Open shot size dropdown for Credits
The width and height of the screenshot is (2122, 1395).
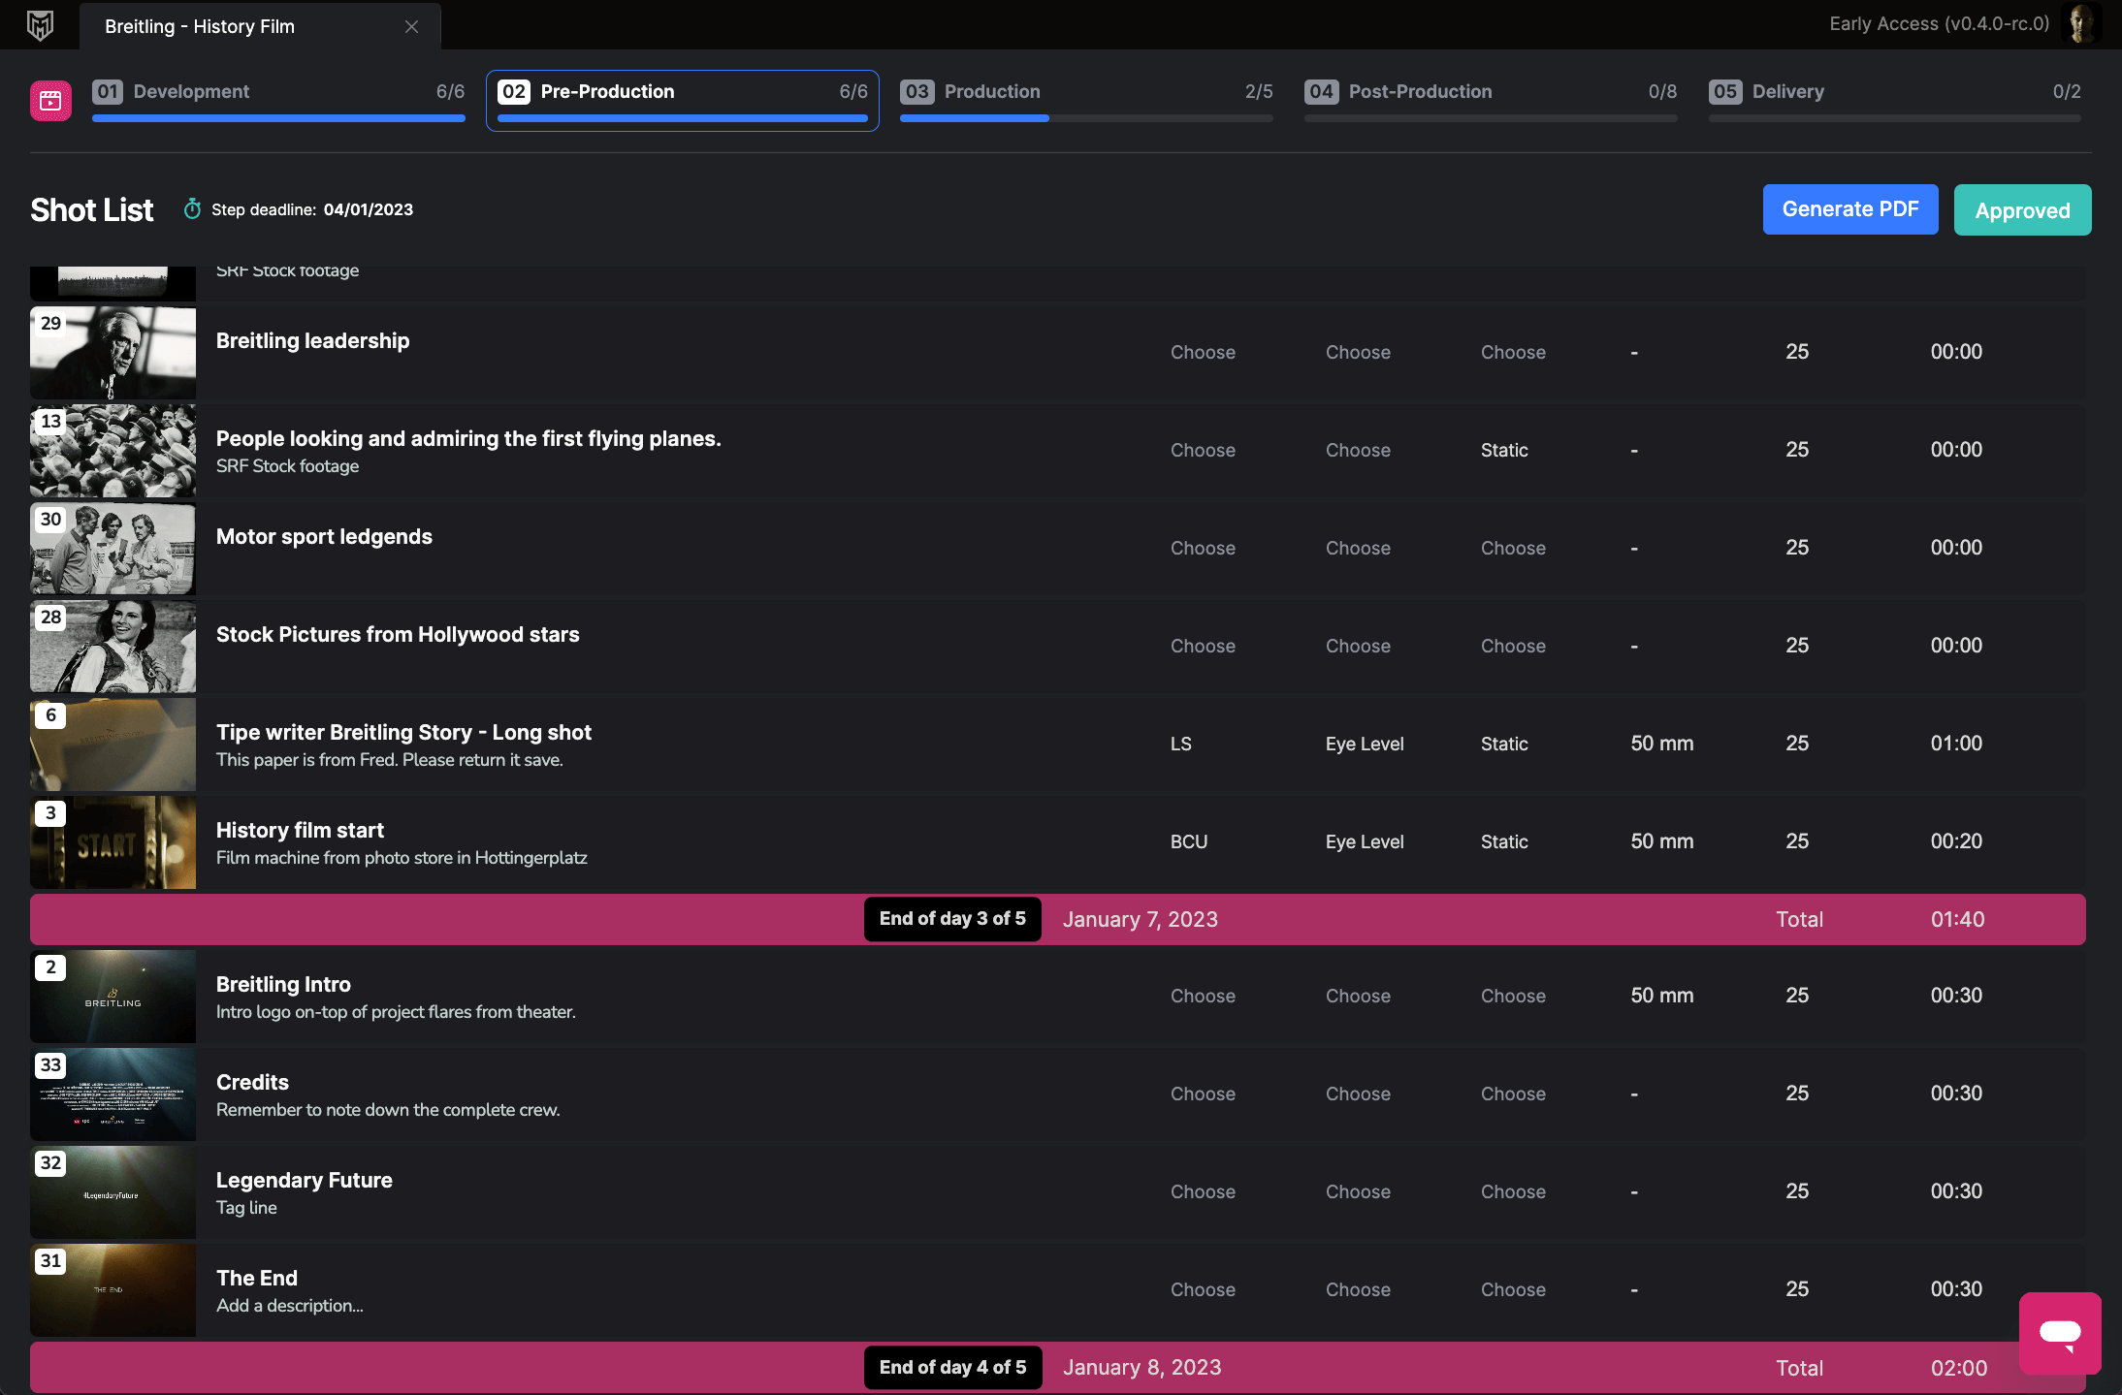(1203, 1094)
